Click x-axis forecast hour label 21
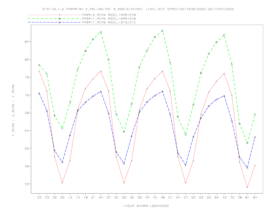 click(93, 197)
